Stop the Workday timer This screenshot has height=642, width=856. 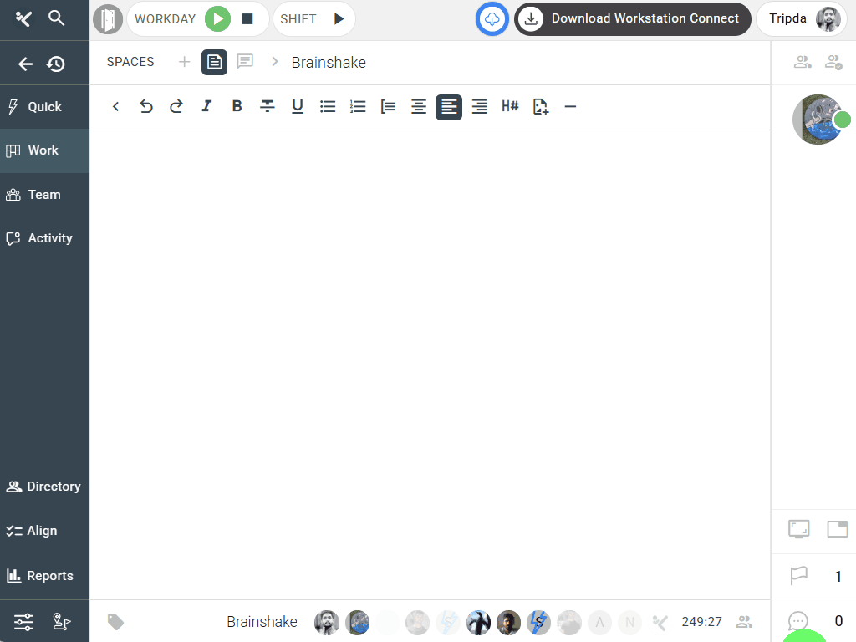point(247,18)
